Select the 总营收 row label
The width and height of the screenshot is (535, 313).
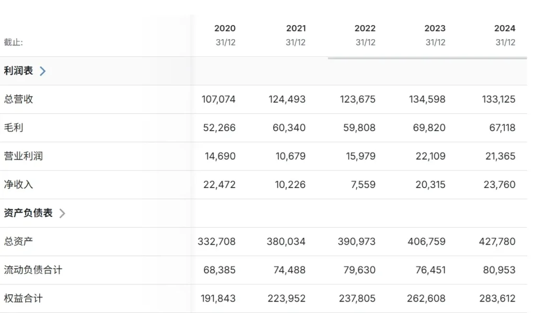18,99
